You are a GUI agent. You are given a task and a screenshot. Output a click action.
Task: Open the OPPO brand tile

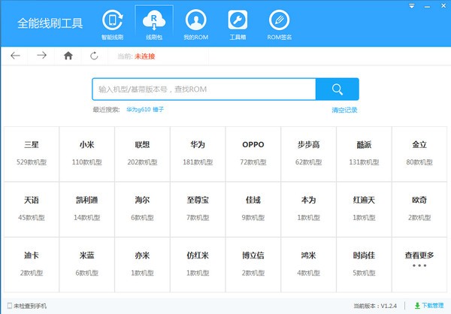pos(253,154)
